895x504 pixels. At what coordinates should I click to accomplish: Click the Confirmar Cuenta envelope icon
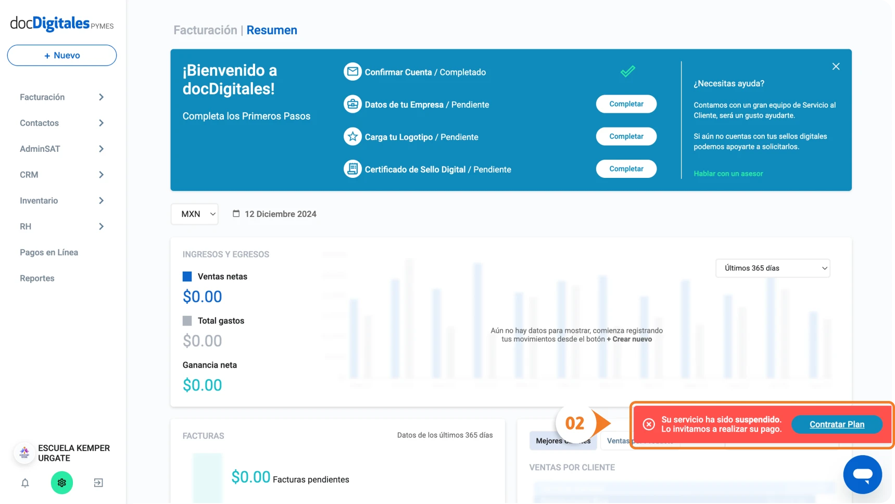coord(352,72)
